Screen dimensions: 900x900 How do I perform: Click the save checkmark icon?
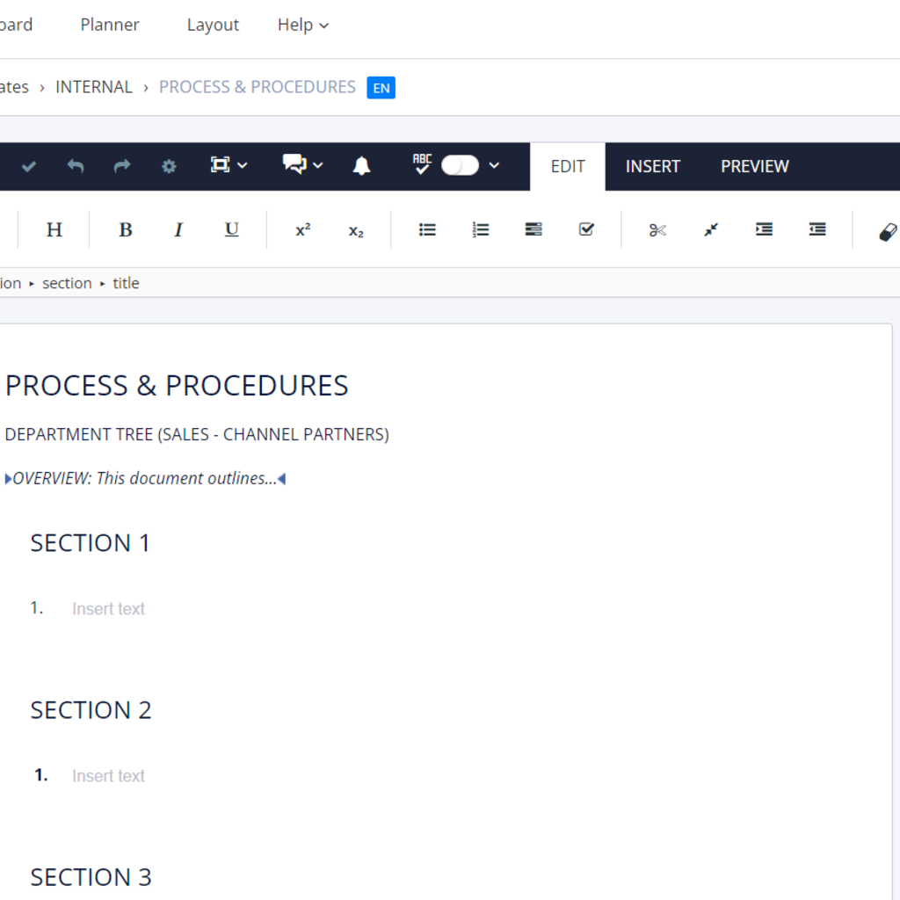coord(29,166)
